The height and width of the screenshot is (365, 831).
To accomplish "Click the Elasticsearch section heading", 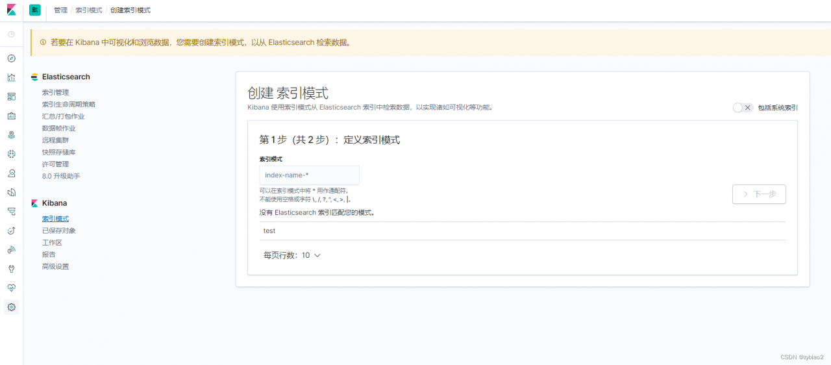I will [x=66, y=77].
